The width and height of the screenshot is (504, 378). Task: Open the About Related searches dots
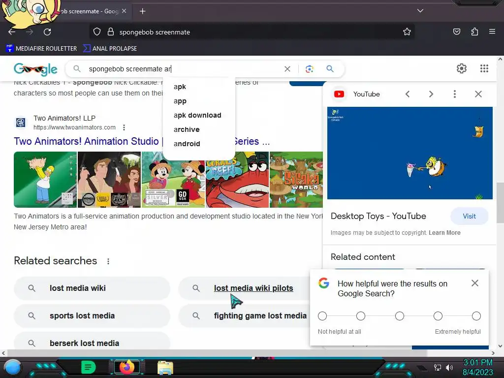click(108, 261)
